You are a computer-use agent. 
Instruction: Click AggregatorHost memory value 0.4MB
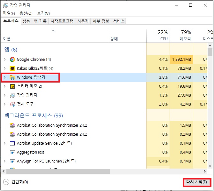pyautogui.click(x=185, y=152)
